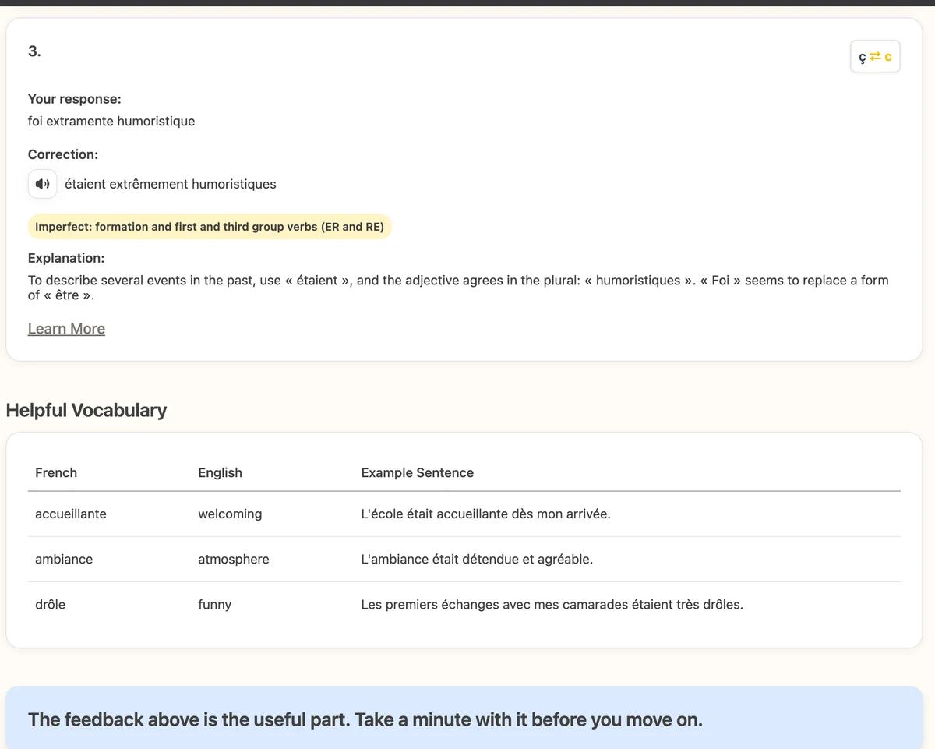Viewport: 935px width, 749px height.
Task: Click the feedback reminder banner text
Action: pyautogui.click(x=365, y=719)
